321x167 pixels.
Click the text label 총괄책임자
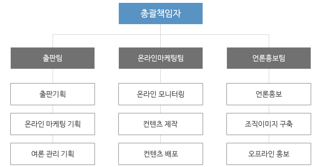pyautogui.click(x=160, y=14)
